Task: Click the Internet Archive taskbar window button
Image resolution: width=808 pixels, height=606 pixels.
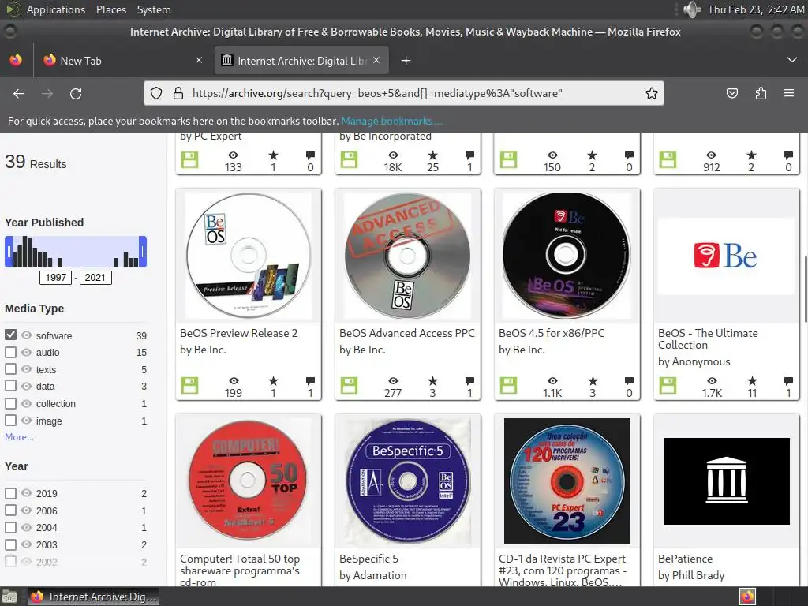Action: 93,597
